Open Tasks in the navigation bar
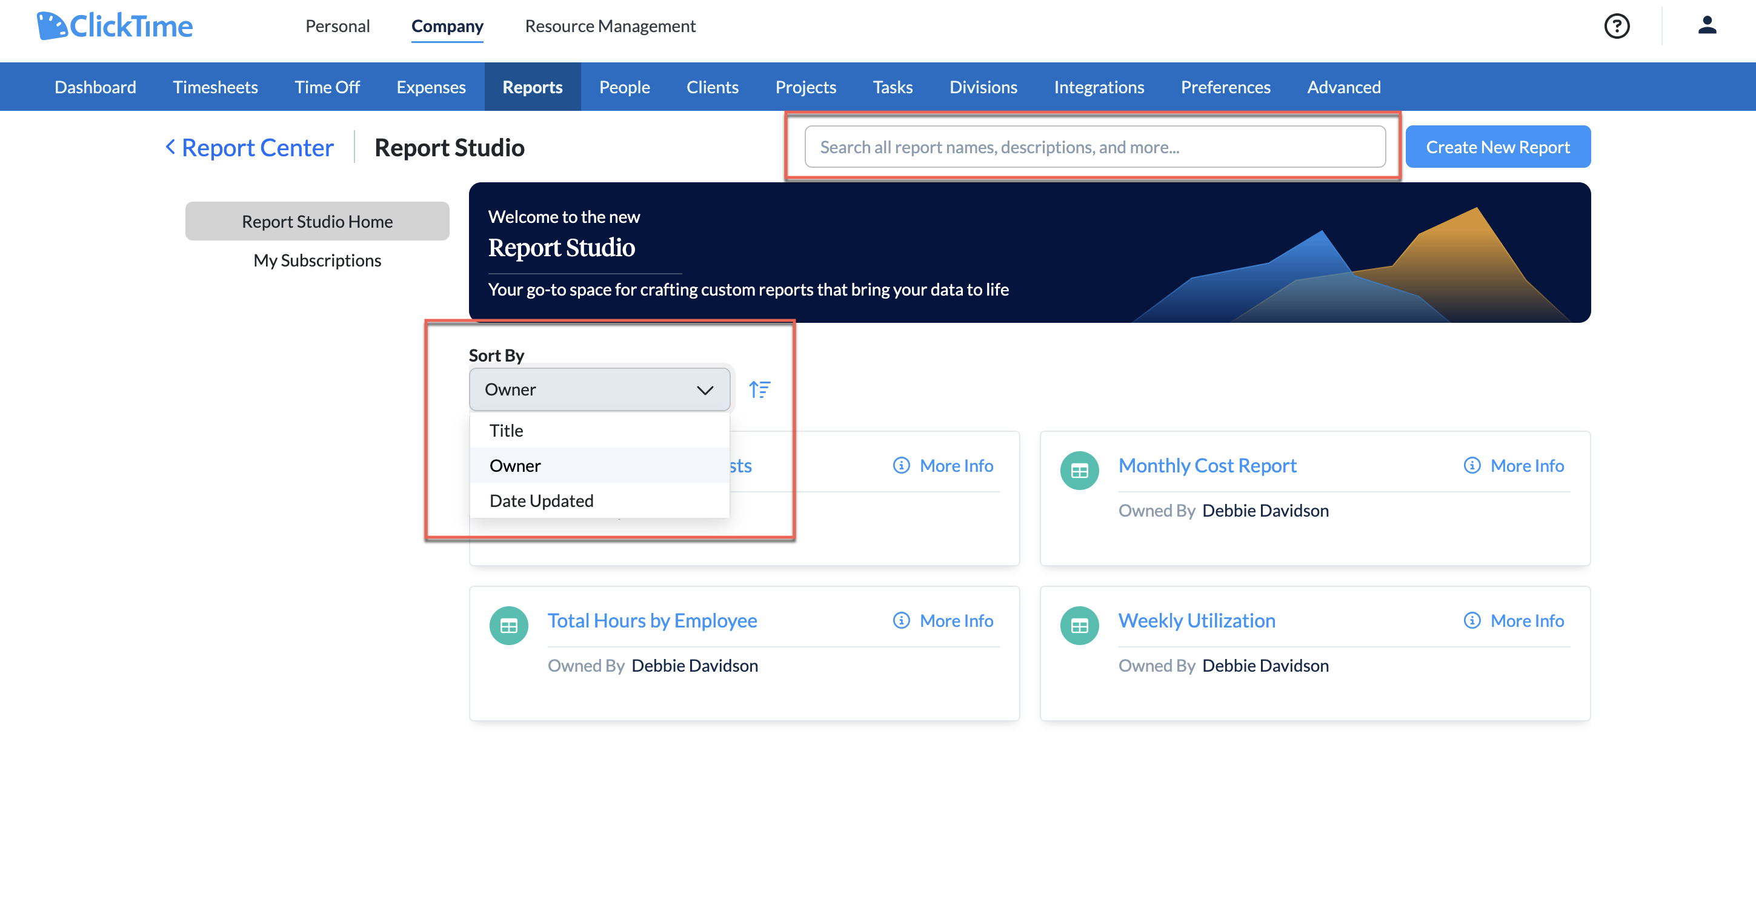Screen dimensions: 1756x917 tap(893, 87)
